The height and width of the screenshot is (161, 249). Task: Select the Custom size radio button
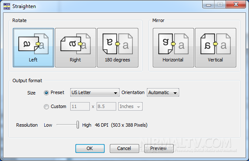coord(46,107)
